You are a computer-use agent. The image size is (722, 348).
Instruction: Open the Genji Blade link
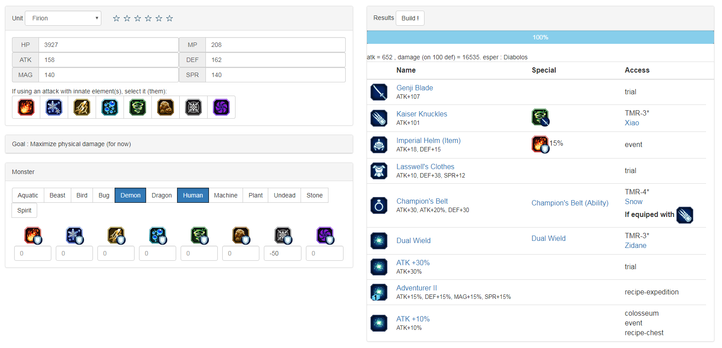[415, 88]
